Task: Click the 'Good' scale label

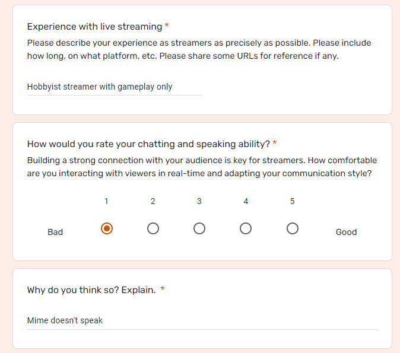Action: point(346,232)
